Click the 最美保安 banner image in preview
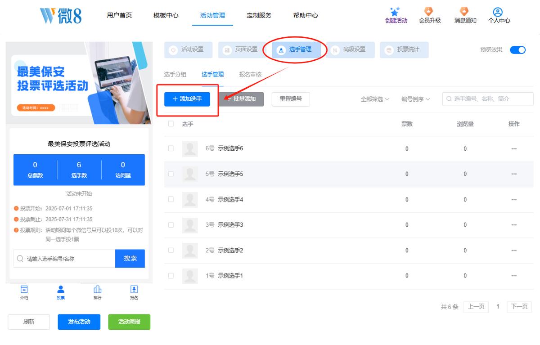Image resolution: width=540 pixels, height=345 pixels. pos(79,83)
